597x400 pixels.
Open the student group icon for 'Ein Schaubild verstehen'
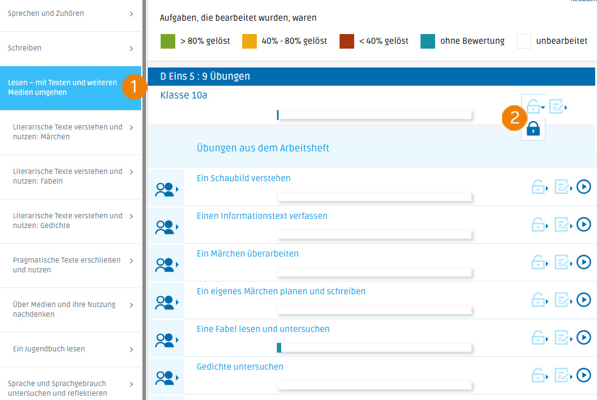tap(166, 190)
